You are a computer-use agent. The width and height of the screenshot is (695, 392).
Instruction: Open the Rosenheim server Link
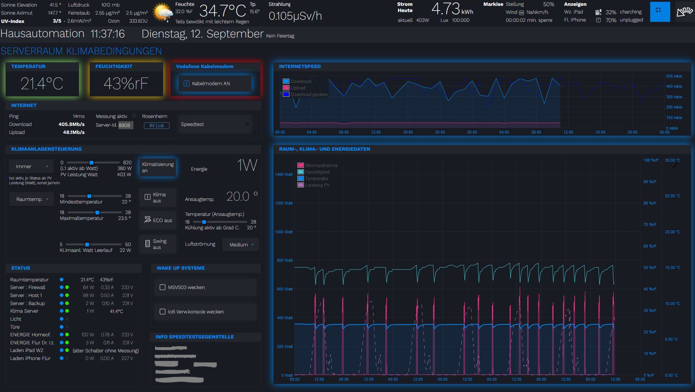tap(156, 126)
